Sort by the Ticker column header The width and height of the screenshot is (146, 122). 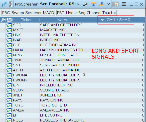click(26, 20)
